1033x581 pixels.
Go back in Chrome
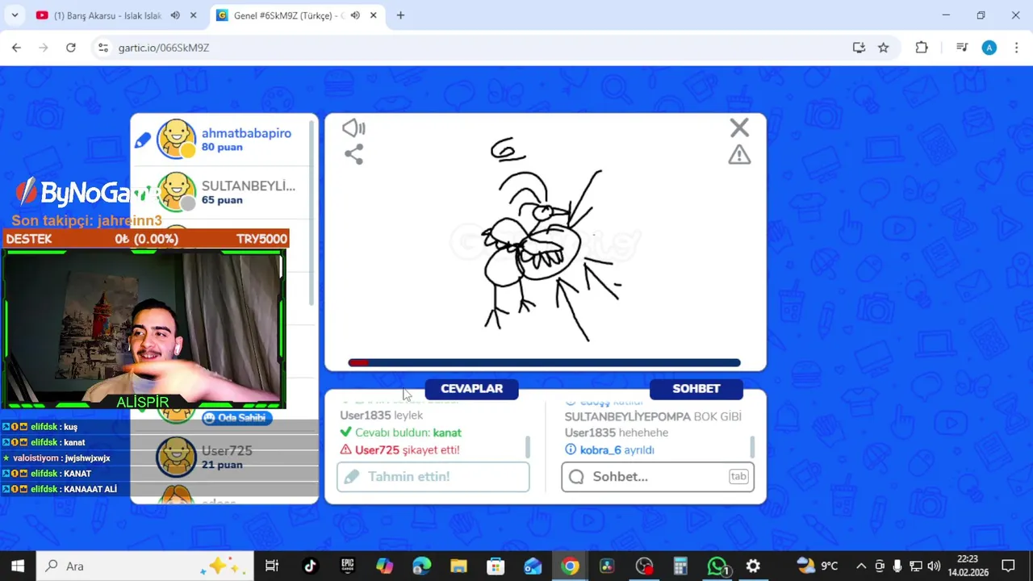point(16,48)
